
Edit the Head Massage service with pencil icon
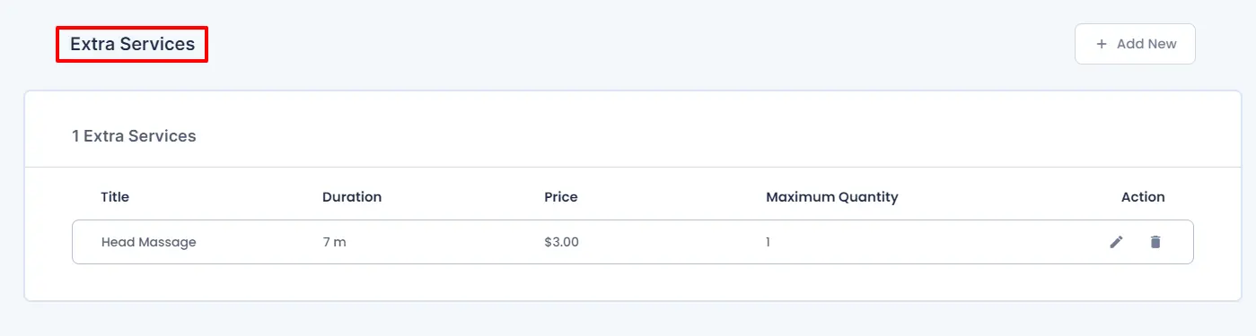[1116, 242]
